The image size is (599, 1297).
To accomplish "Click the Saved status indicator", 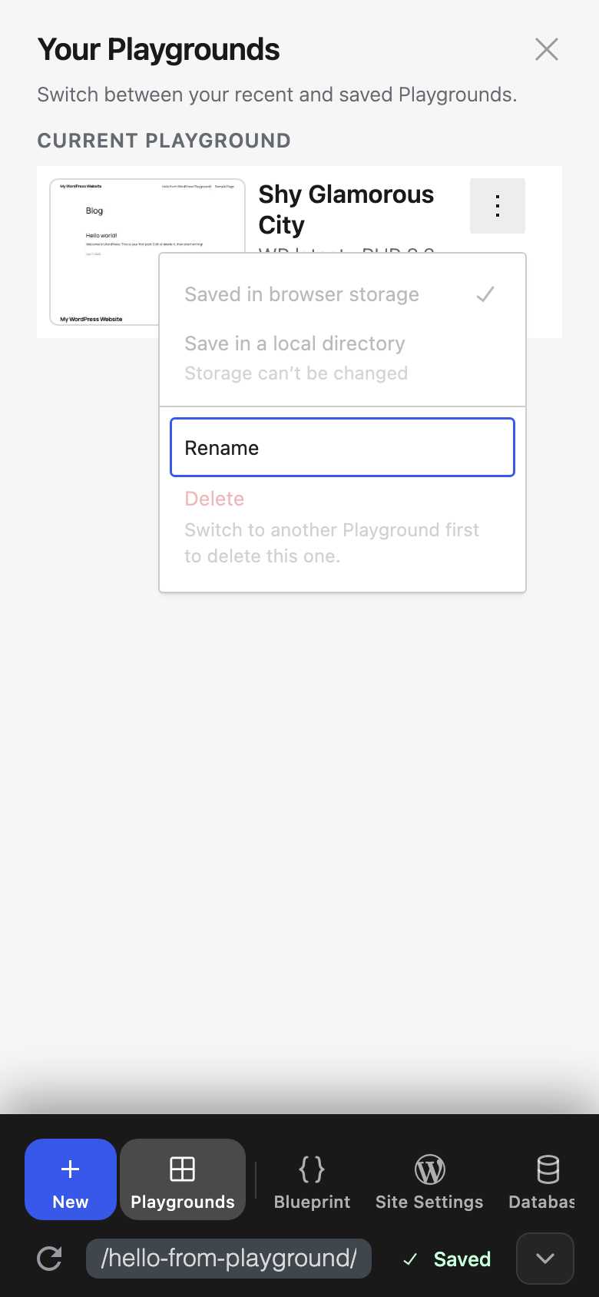I will click(447, 1259).
